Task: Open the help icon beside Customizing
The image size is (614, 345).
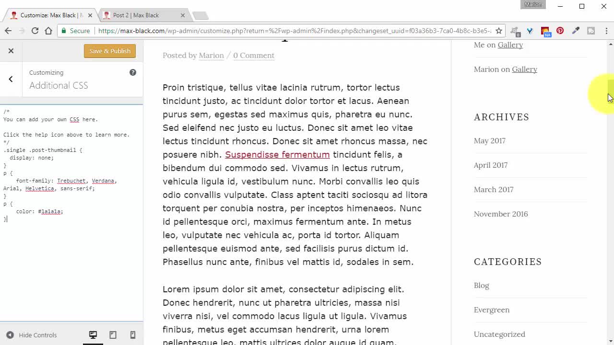Action: click(133, 72)
